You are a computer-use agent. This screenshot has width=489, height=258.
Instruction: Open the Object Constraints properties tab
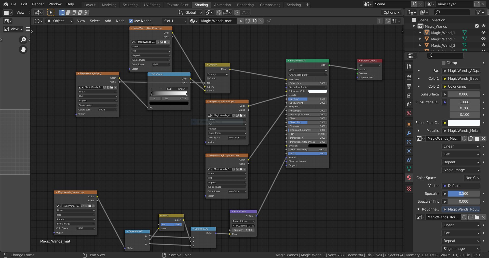point(409,160)
